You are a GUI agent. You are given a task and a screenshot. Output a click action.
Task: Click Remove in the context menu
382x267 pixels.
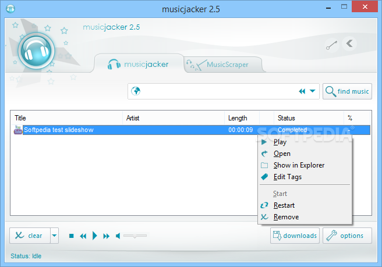coord(305,217)
